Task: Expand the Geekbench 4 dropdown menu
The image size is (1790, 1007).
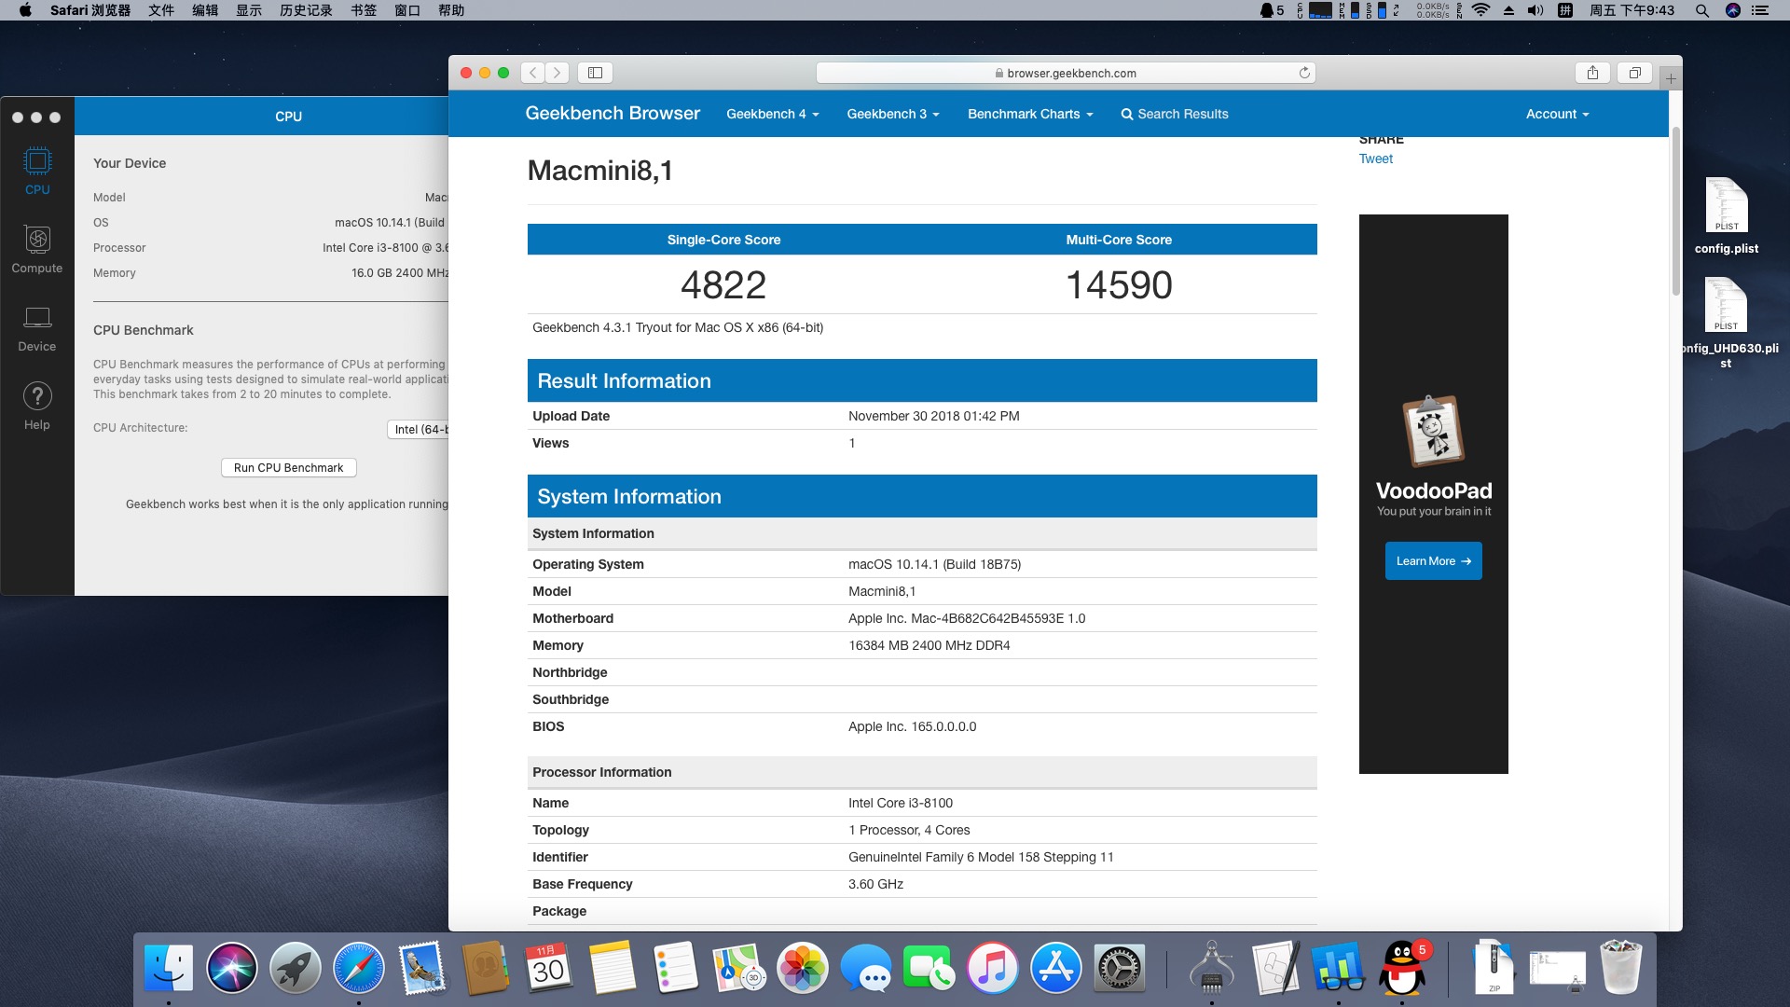Action: point(772,114)
